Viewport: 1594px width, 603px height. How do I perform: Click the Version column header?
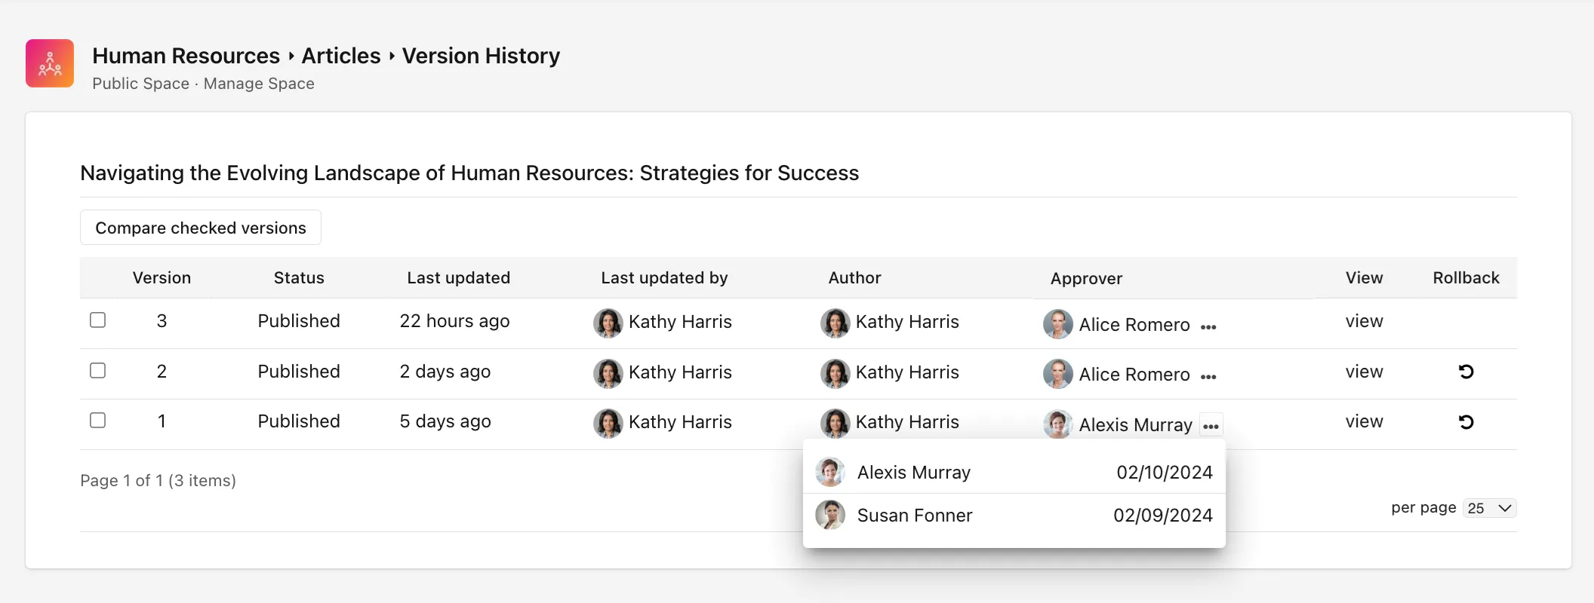click(x=162, y=277)
